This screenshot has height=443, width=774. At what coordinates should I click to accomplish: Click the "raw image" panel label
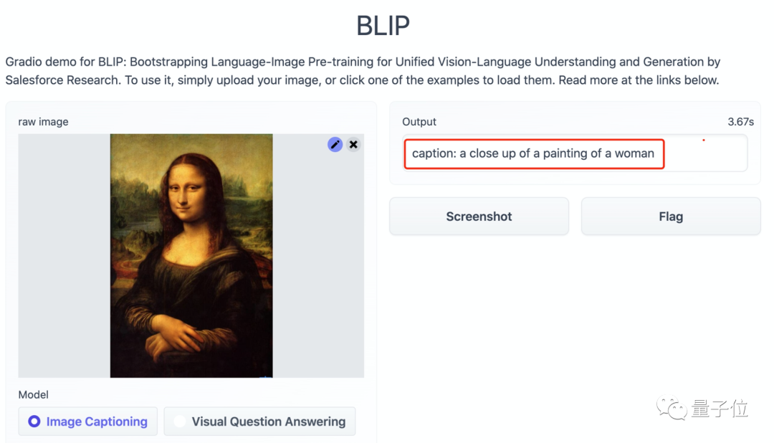[x=43, y=122]
